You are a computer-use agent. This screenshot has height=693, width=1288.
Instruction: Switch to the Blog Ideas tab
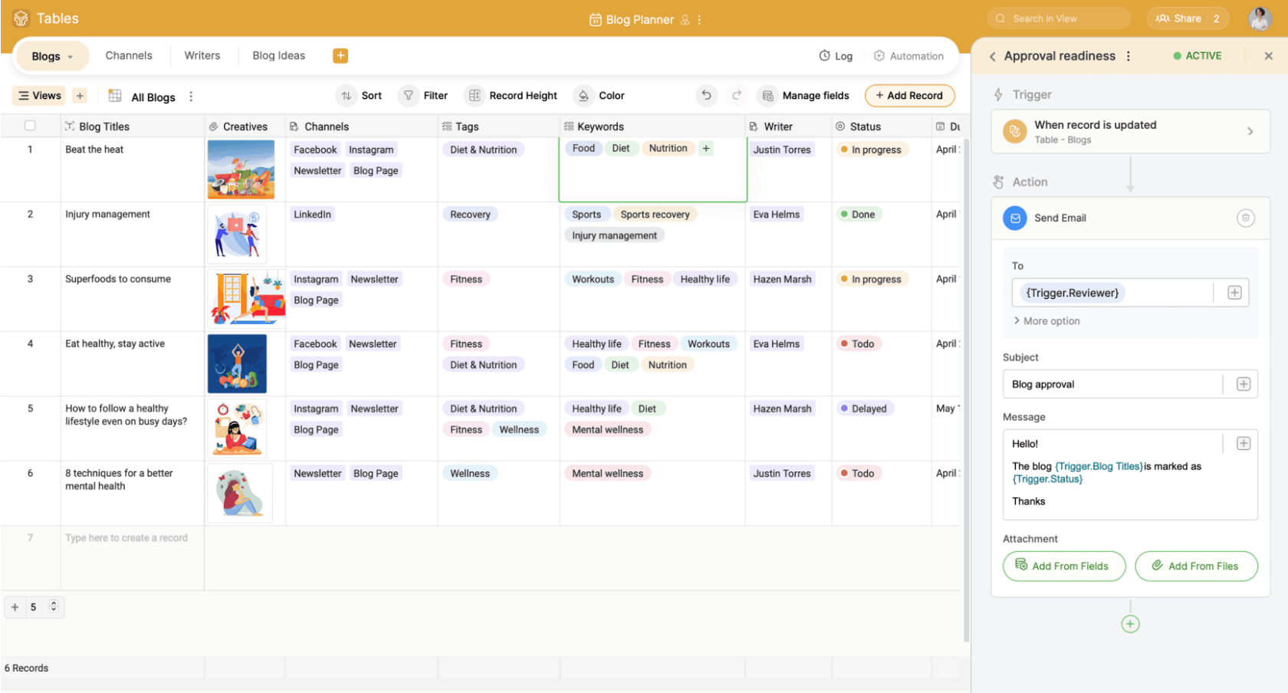point(279,55)
